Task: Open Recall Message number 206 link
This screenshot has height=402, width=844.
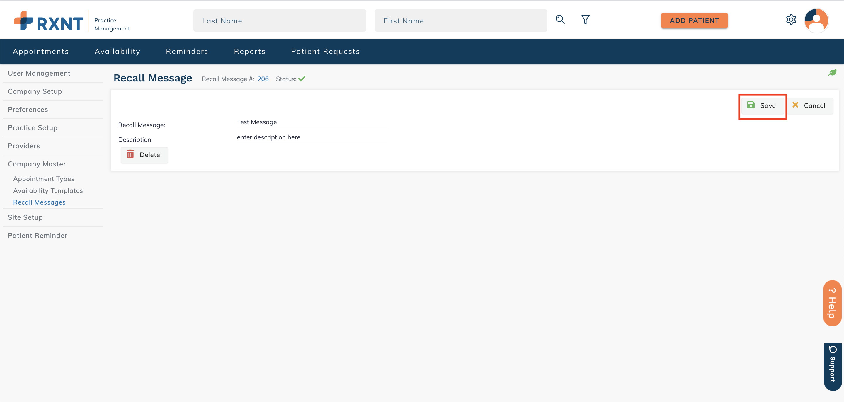Action: click(263, 79)
